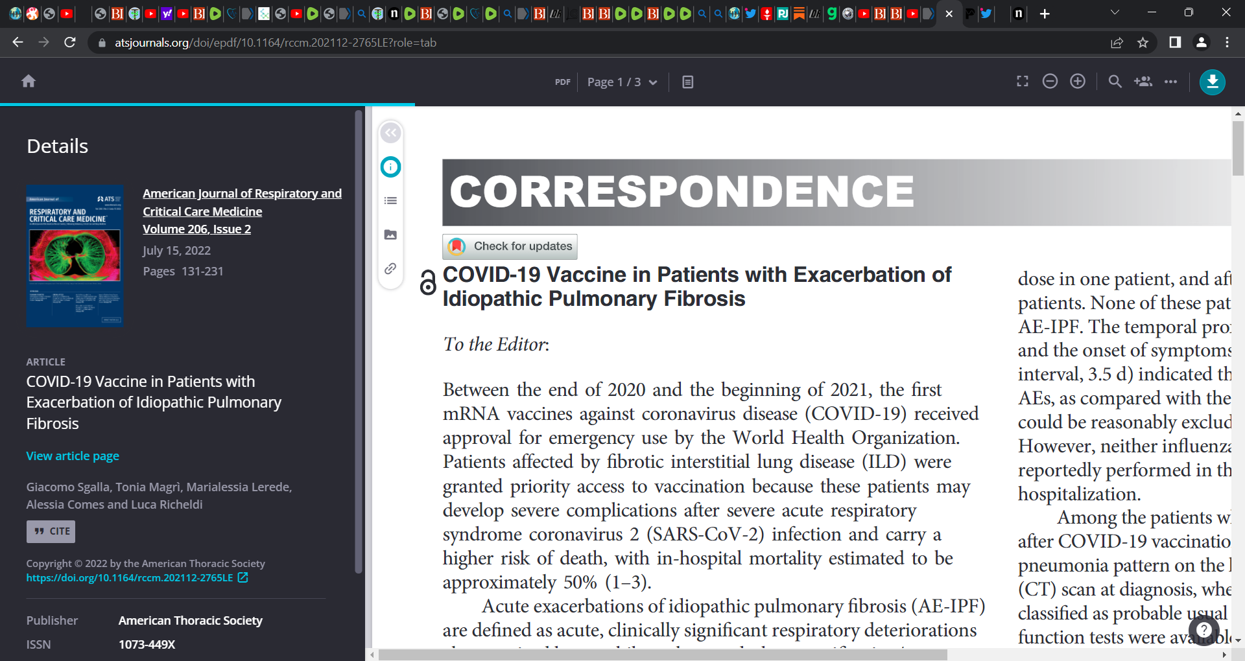Bookmark this page with star icon
The width and height of the screenshot is (1245, 661).
tap(1143, 43)
